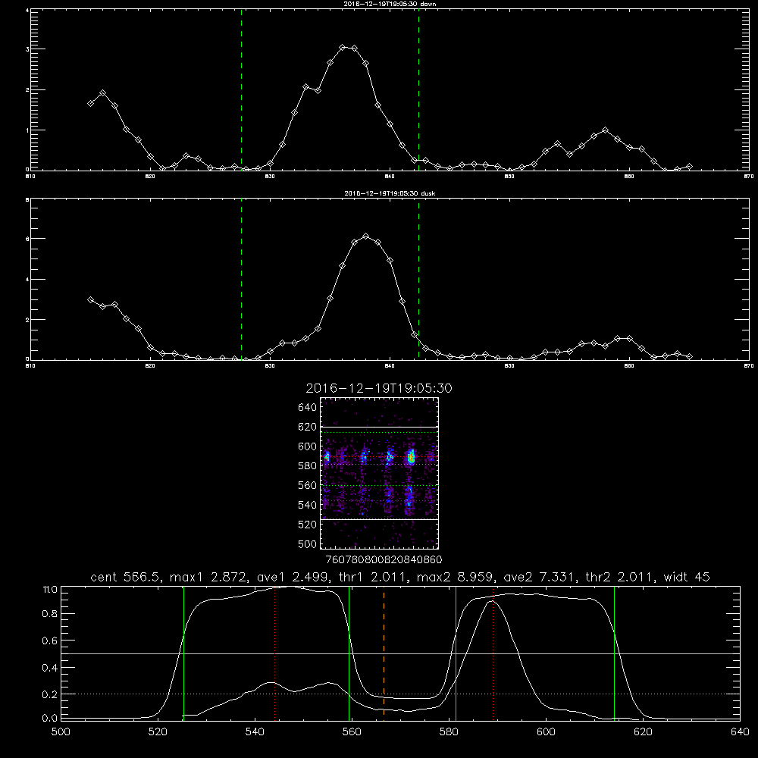Click the "520" label on the profile plot x-axis

158,732
